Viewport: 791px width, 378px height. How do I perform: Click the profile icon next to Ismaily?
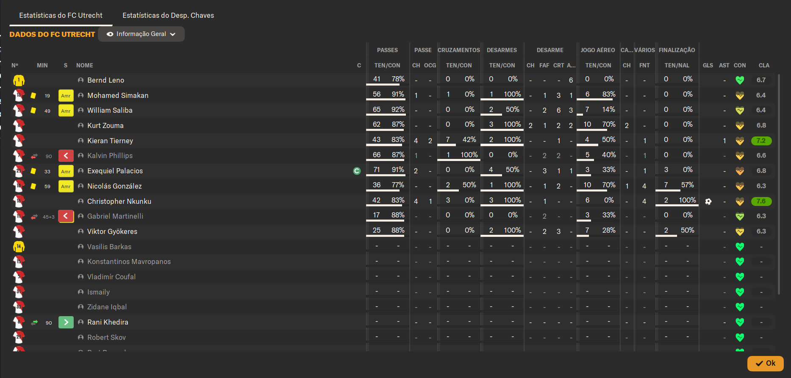[x=80, y=292]
